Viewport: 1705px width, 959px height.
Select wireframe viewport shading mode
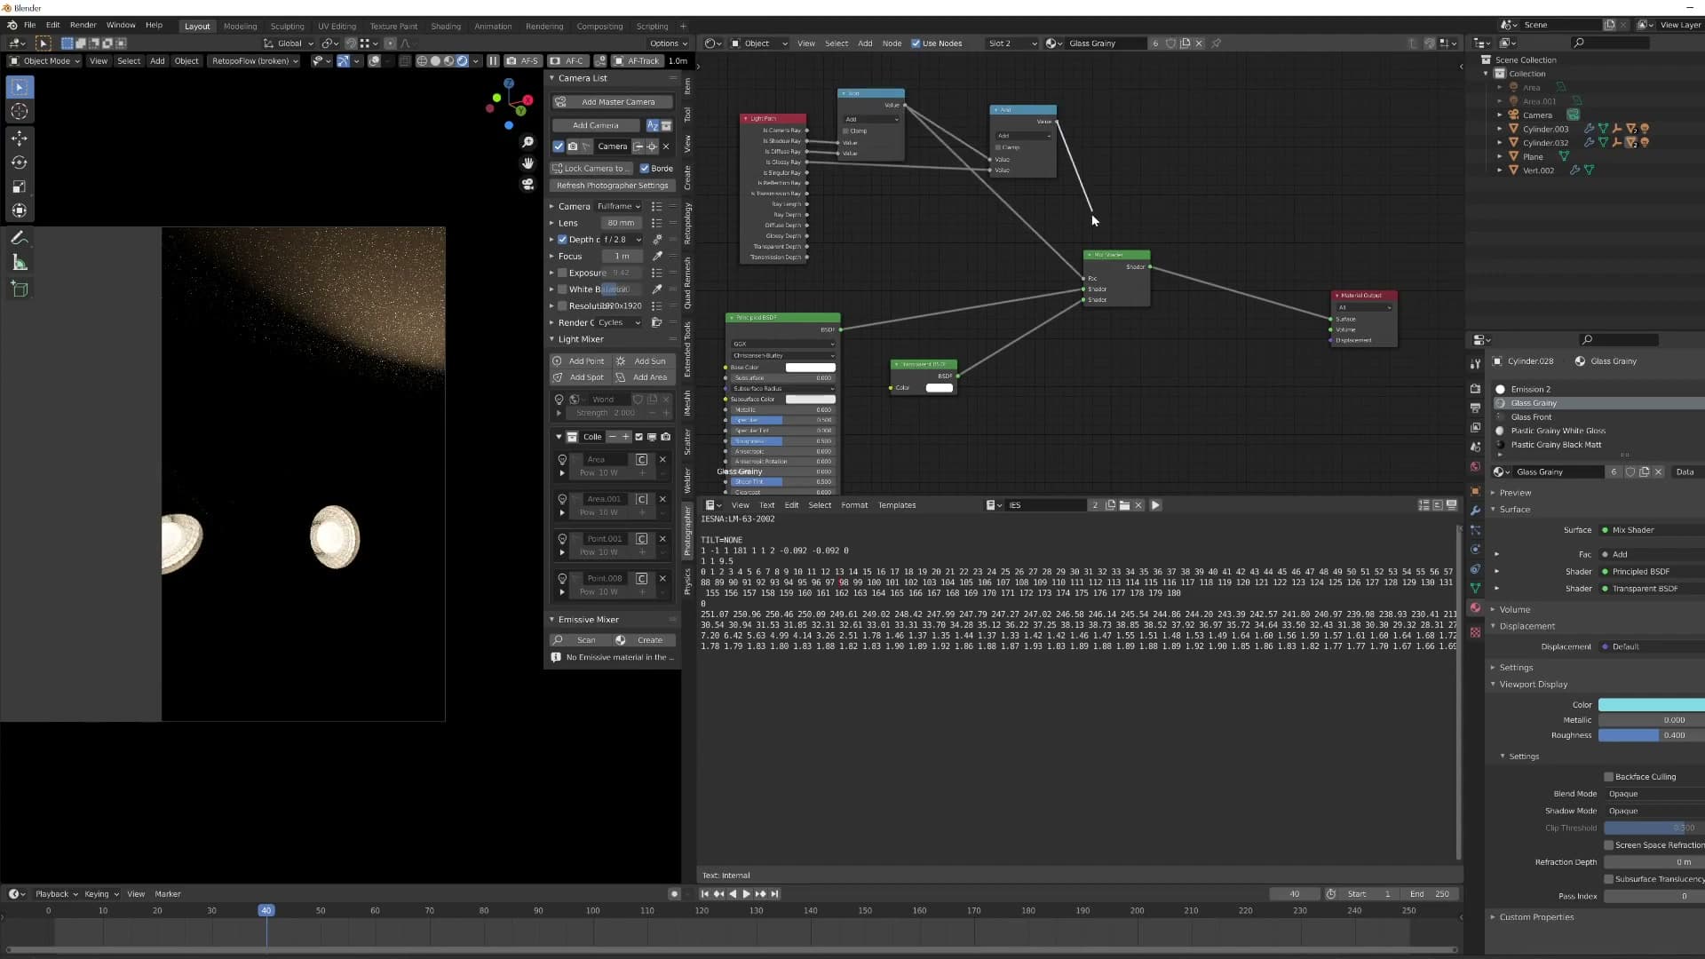point(422,61)
